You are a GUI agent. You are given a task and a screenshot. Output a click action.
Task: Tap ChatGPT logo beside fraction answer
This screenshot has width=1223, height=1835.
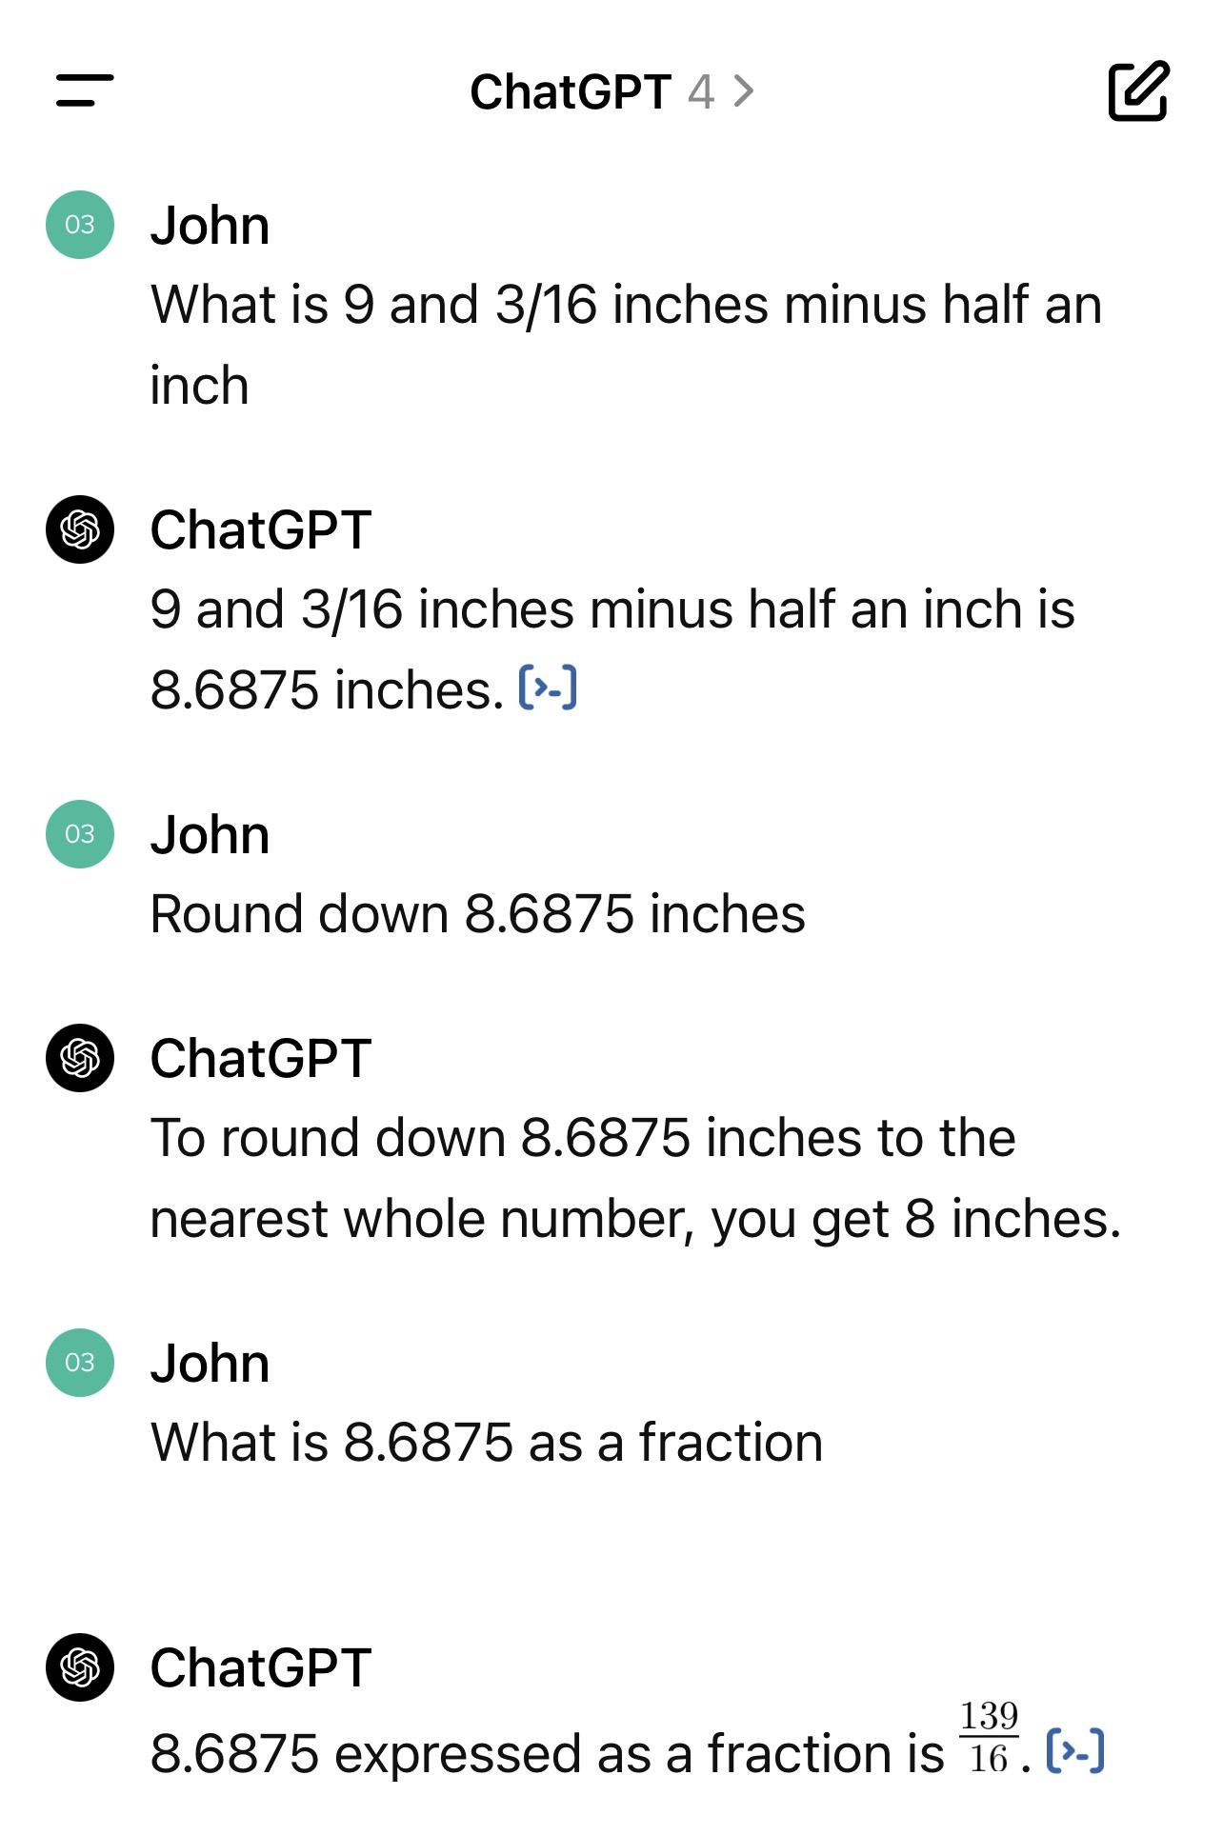(x=80, y=1667)
